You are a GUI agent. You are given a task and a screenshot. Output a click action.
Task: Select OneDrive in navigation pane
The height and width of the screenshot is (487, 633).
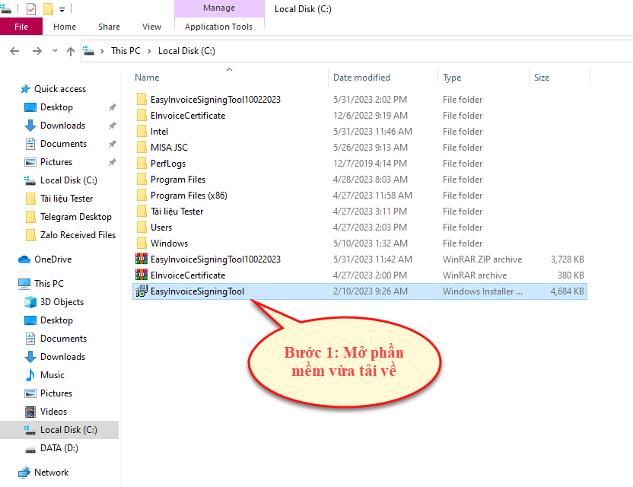[x=52, y=259]
